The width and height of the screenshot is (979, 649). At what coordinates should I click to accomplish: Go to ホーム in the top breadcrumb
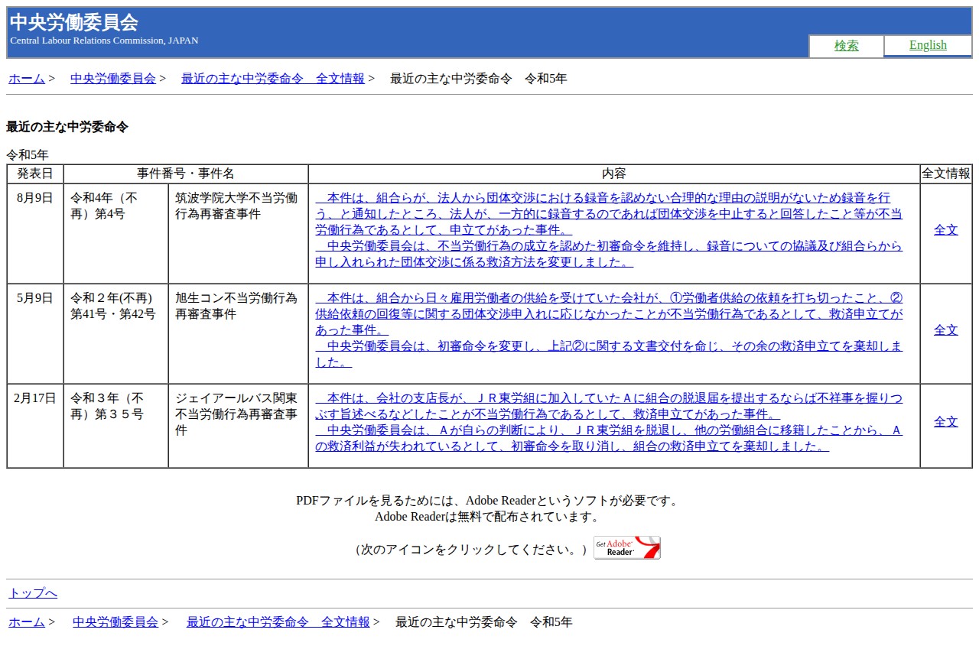[27, 78]
